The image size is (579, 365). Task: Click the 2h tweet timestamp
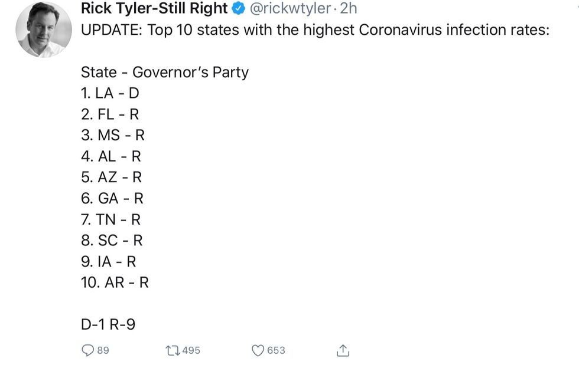(x=348, y=8)
